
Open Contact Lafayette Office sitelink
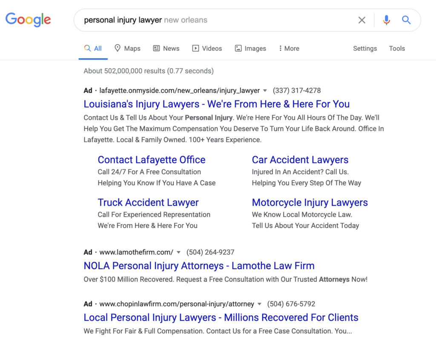152,160
